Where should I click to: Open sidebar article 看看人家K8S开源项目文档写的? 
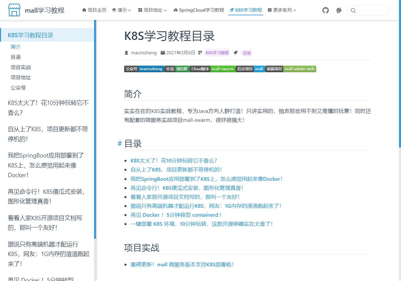pos(45,223)
